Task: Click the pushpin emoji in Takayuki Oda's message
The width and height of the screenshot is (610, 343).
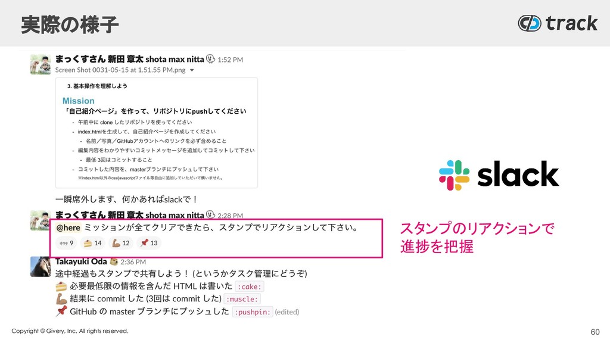Action: tap(61, 311)
